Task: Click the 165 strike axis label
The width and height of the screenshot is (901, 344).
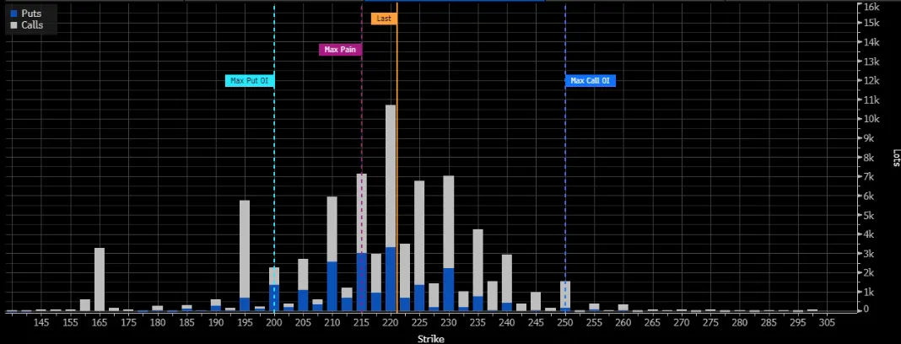Action: 100,323
